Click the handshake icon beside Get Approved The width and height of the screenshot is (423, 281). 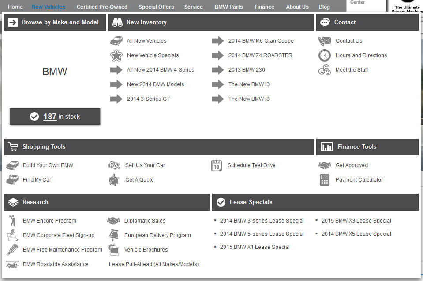pos(325,165)
